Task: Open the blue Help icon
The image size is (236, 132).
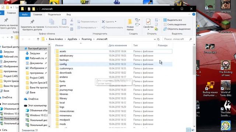Action: tap(194, 14)
